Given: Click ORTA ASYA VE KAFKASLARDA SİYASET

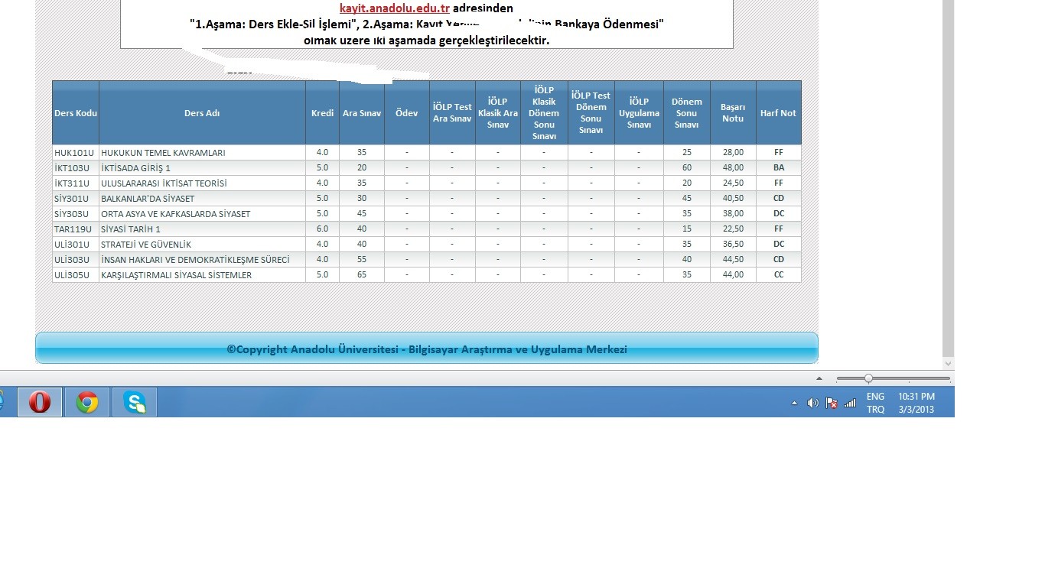Looking at the screenshot, I should [176, 214].
